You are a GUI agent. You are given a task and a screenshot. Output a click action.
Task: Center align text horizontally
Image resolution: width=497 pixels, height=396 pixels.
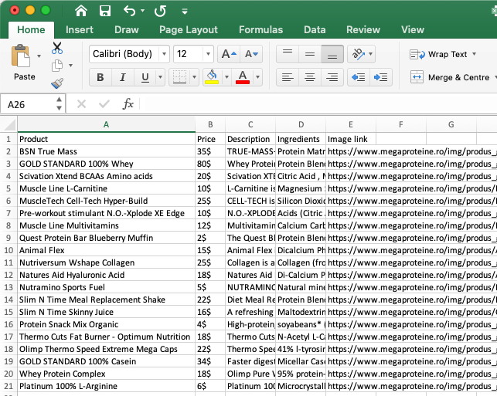click(x=309, y=77)
